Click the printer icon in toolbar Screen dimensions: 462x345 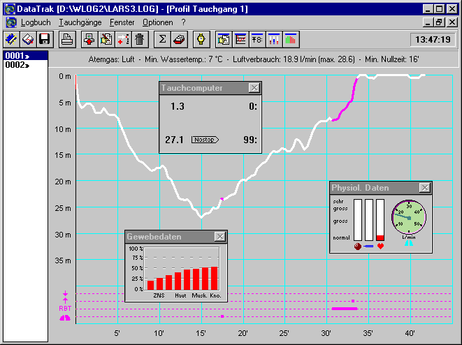(x=67, y=39)
